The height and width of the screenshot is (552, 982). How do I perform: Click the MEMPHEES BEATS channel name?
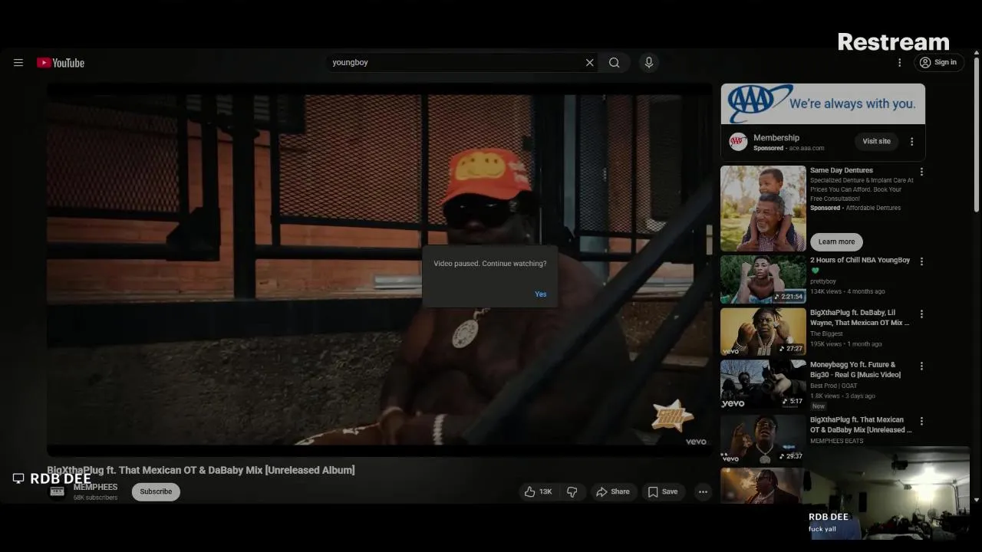click(836, 441)
